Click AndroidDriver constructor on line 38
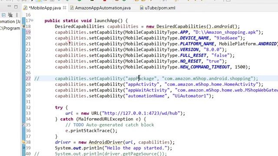The height and width of the screenshot is (156, 278). click(106, 142)
